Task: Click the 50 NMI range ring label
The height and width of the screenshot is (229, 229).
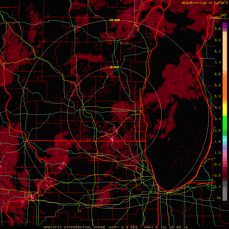Action: click(114, 67)
